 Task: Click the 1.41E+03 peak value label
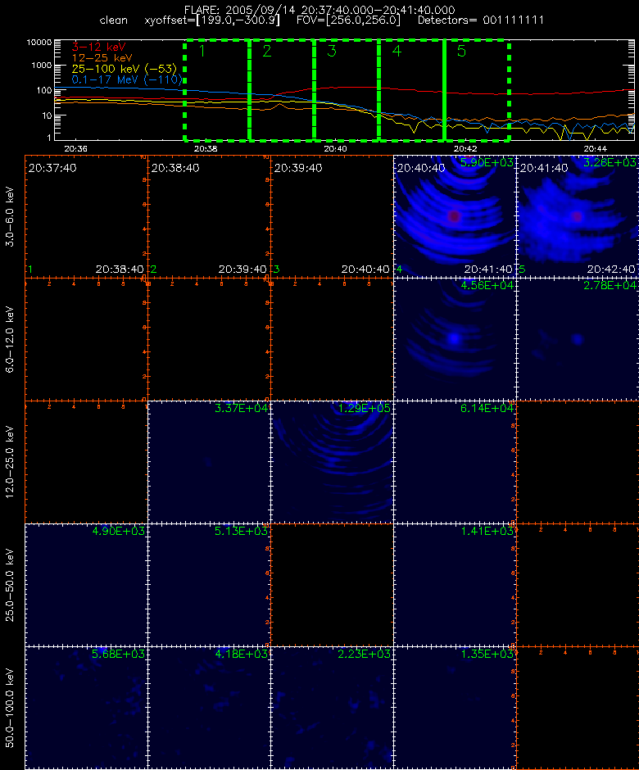487,531
